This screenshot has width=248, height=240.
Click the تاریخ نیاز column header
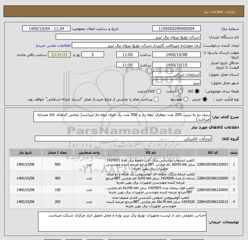[x=25, y=152]
